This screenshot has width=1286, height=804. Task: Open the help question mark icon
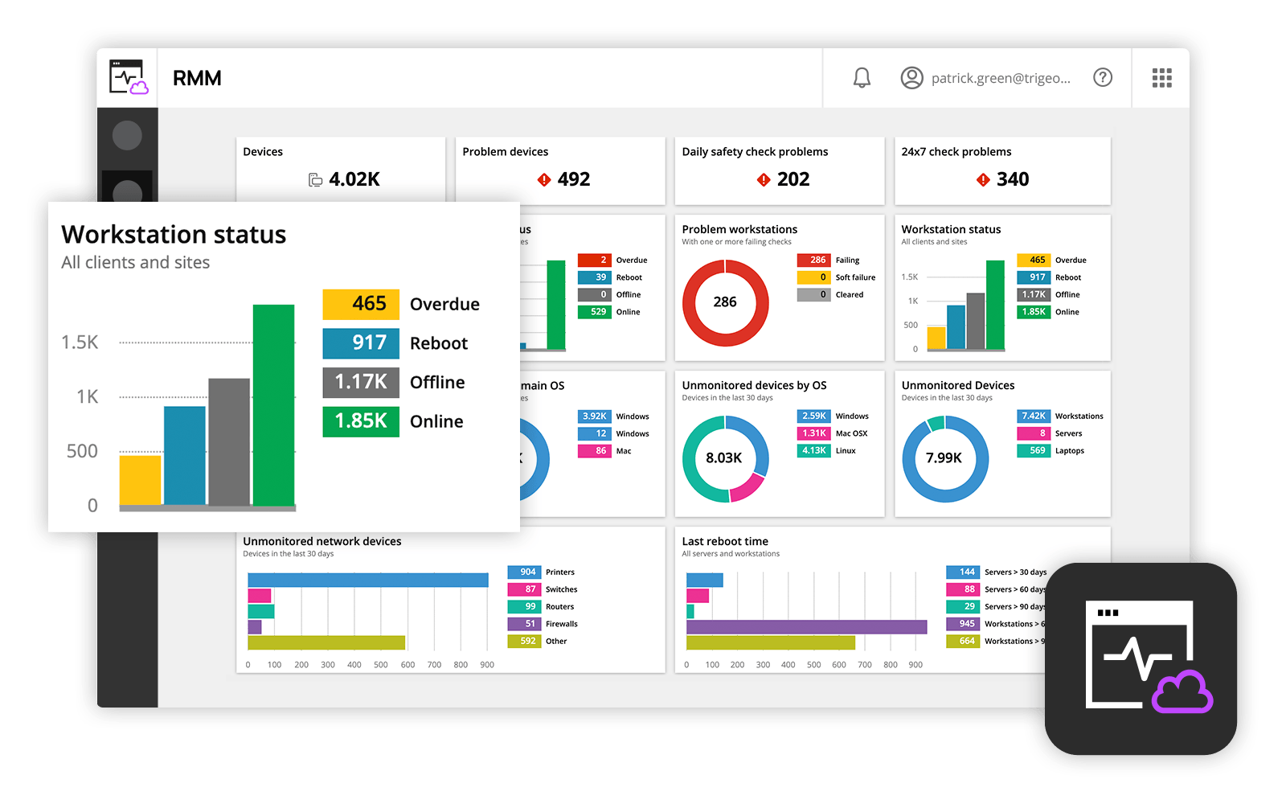[1103, 77]
